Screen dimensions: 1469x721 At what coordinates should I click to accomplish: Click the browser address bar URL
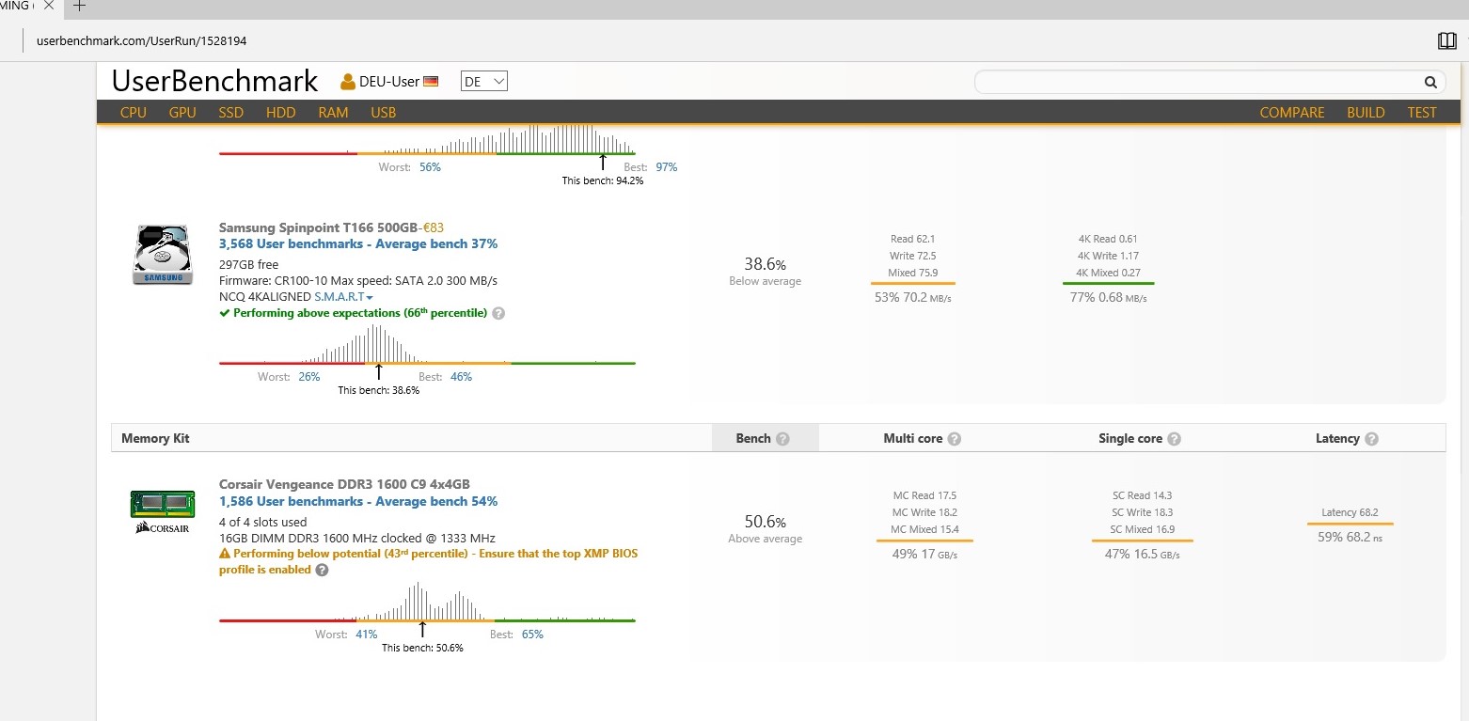click(141, 41)
